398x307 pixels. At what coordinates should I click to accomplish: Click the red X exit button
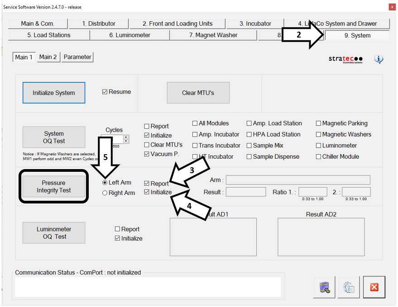coord(374,287)
